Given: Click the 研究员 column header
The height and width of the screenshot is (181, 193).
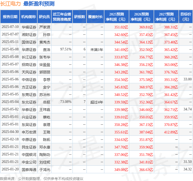Looking at the screenshot, I should tap(44, 17).
